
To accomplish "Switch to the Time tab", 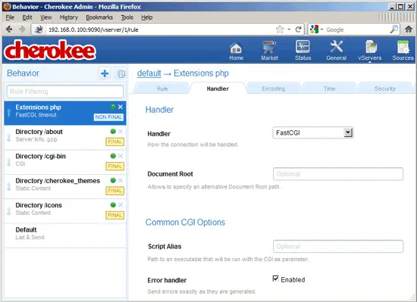I will point(329,89).
